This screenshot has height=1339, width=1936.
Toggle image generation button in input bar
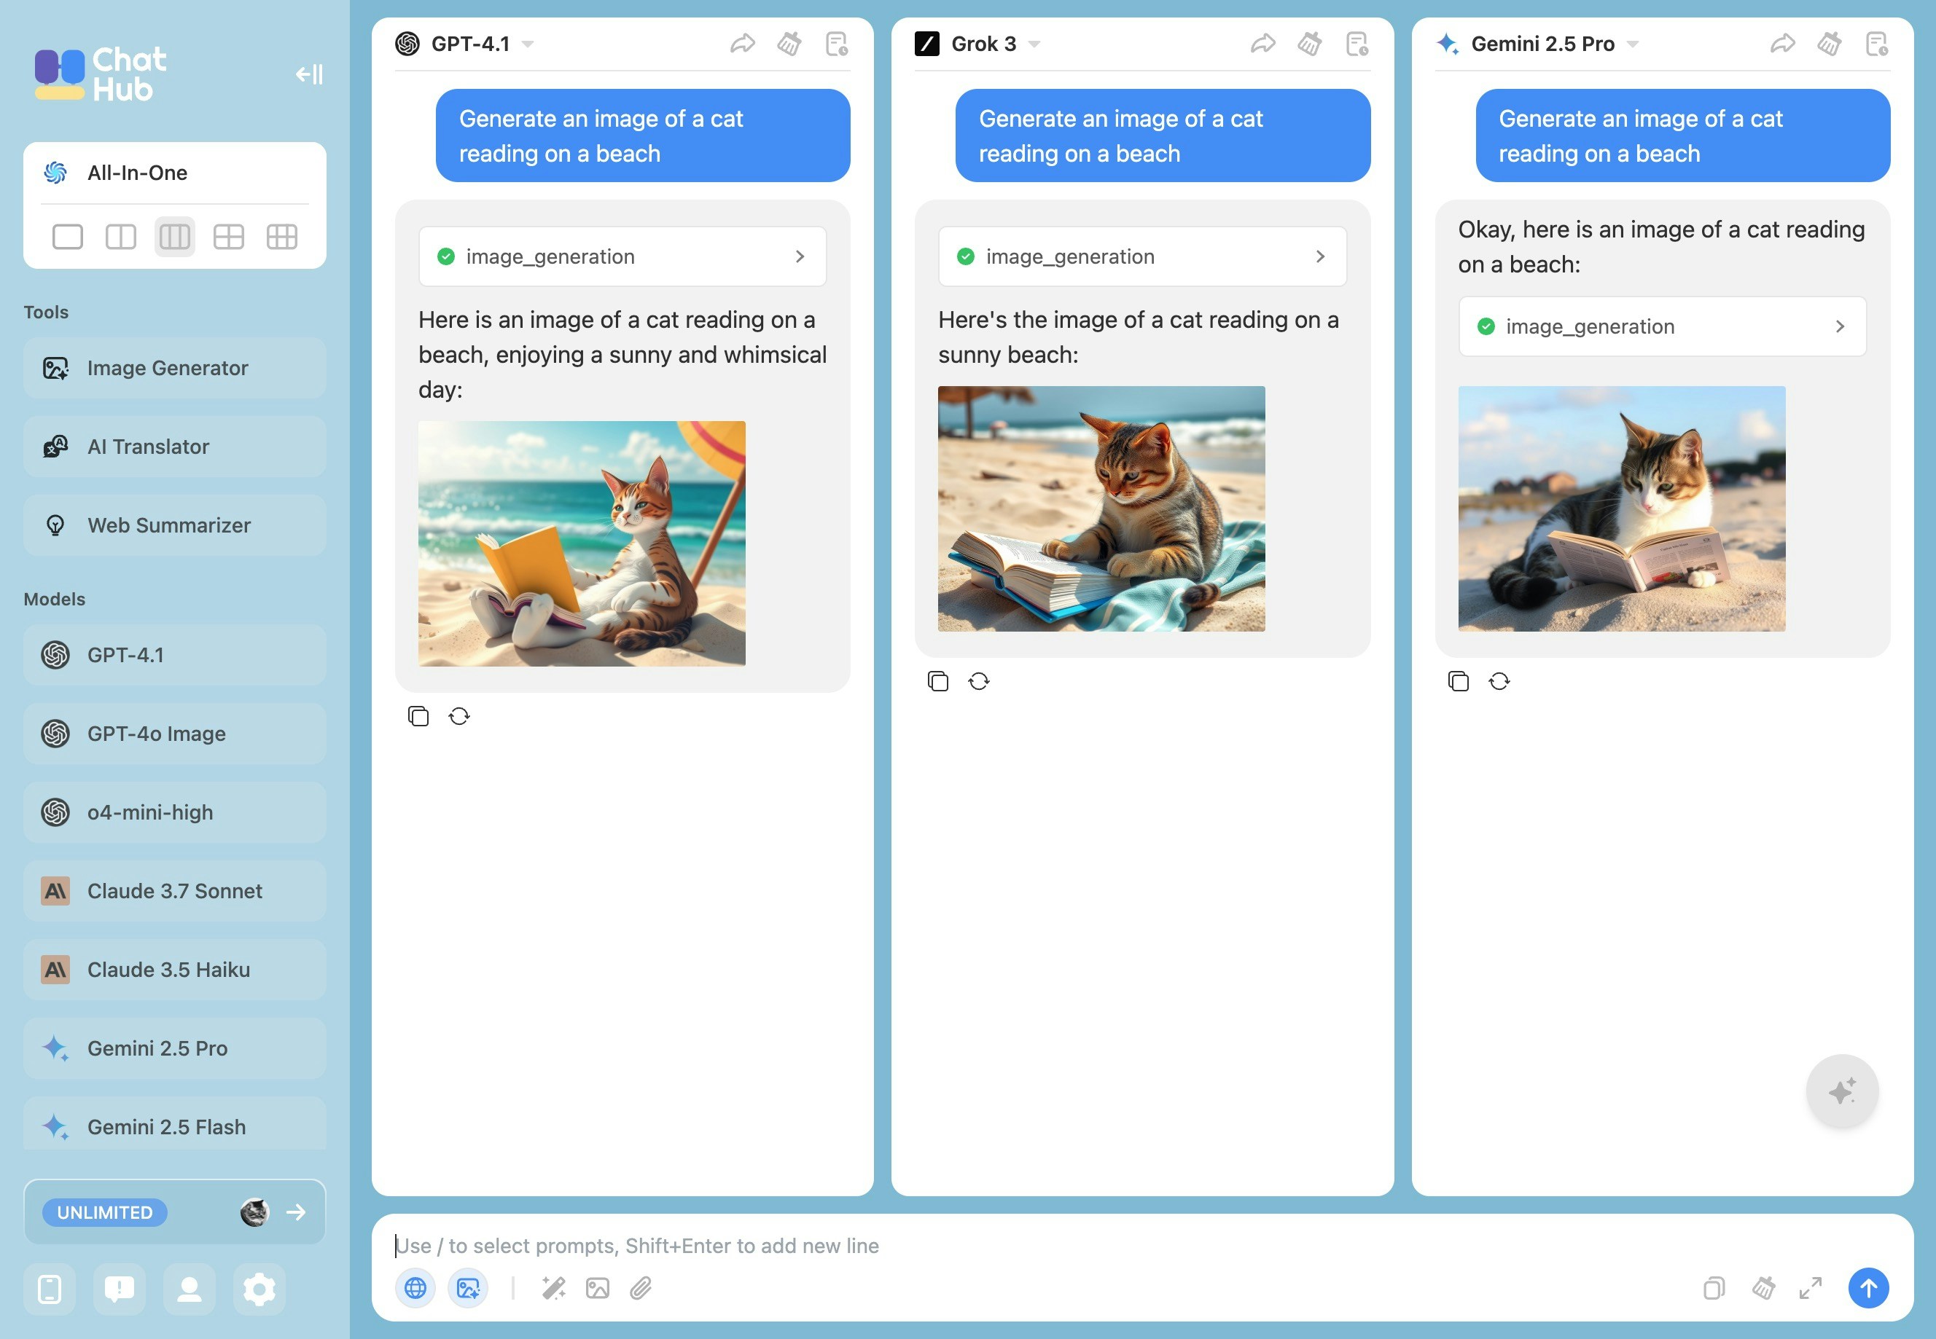(467, 1288)
